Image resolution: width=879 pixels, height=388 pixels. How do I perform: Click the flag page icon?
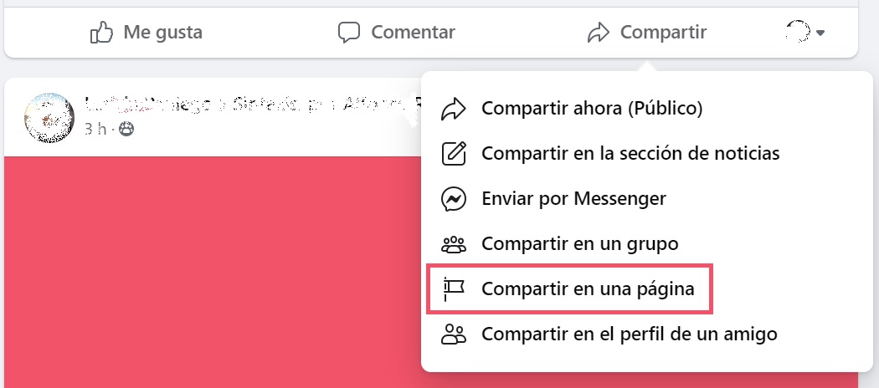(453, 289)
